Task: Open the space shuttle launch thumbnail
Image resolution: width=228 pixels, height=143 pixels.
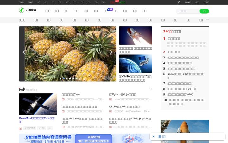Action: click(136, 36)
